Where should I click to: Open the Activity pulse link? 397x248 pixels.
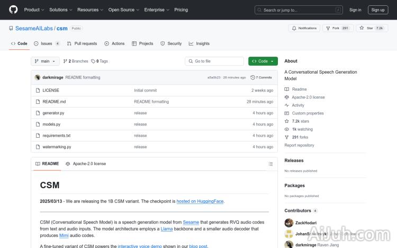tap(298, 105)
